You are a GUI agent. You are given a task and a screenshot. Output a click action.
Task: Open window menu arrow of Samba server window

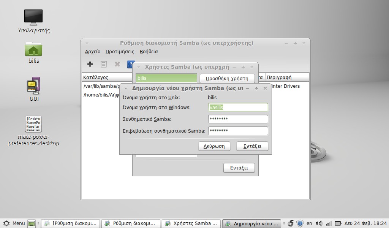click(87, 43)
